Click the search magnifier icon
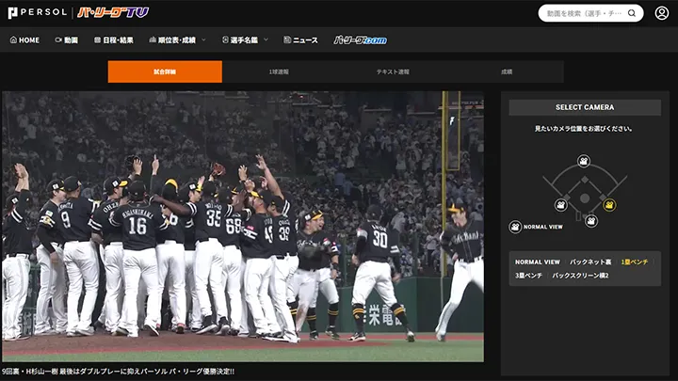678x381 pixels. (x=632, y=13)
